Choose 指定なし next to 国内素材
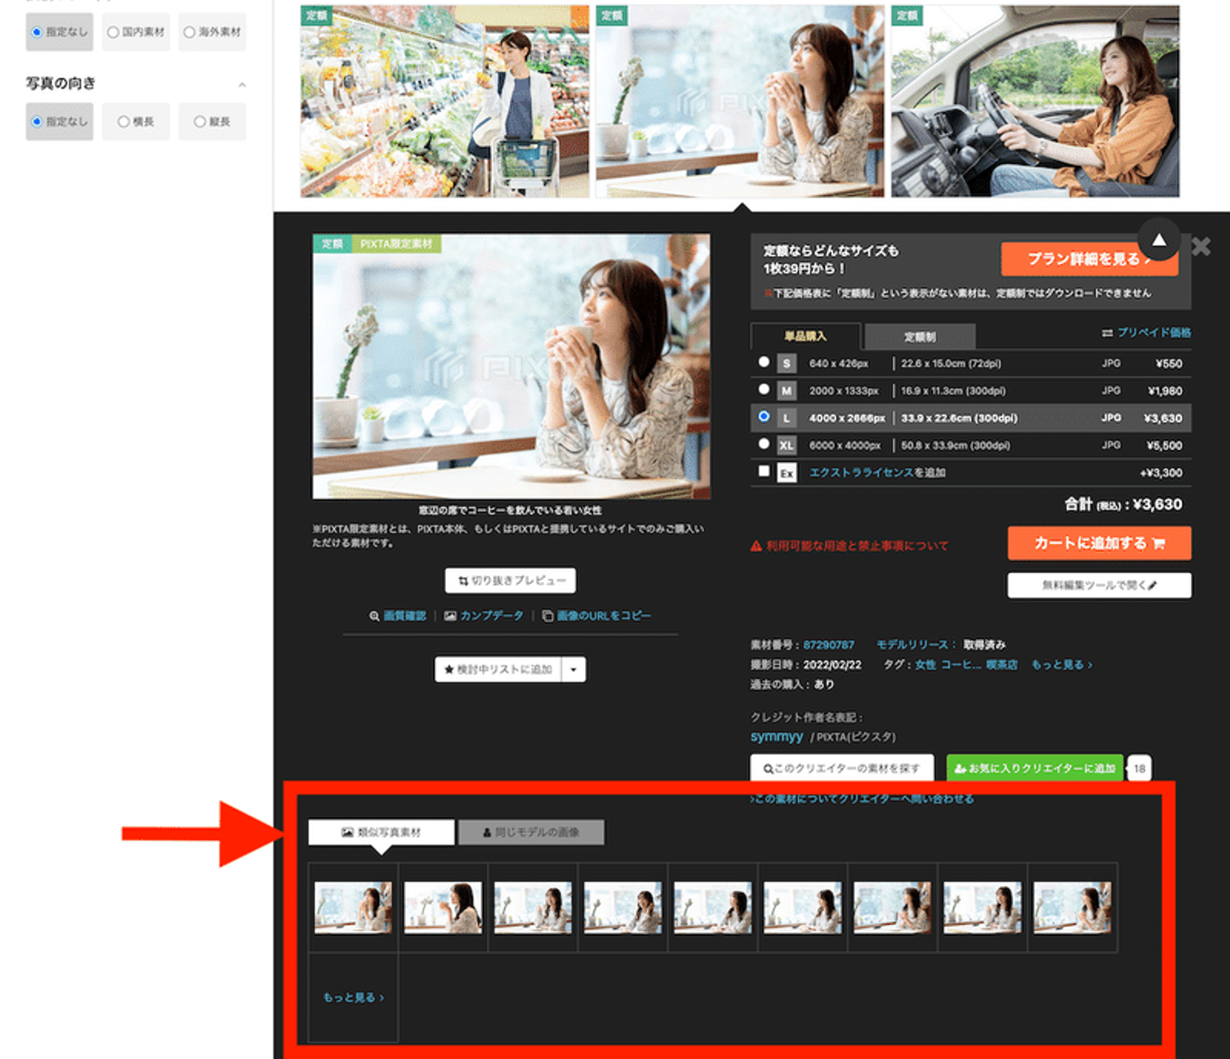Viewport: 1230px width, 1059px height. point(60,32)
